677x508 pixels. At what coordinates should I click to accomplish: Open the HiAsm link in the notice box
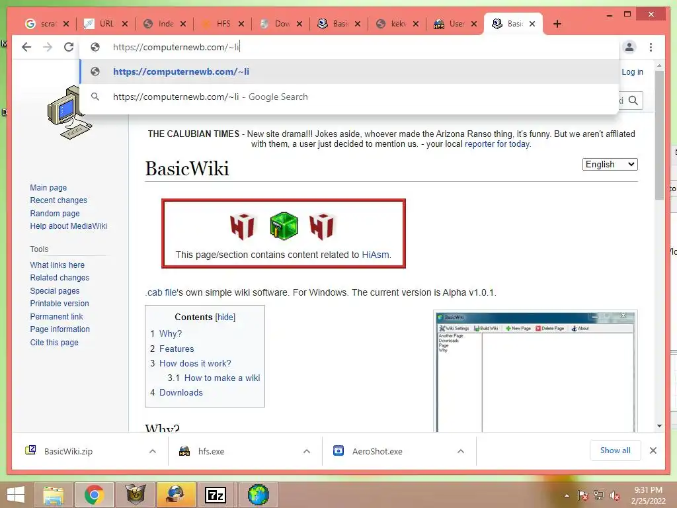coord(376,255)
